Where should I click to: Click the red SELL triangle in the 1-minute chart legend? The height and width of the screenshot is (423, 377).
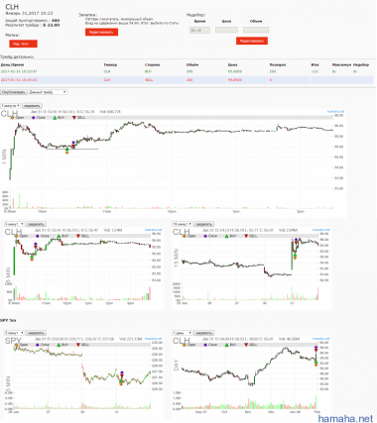coord(73,118)
